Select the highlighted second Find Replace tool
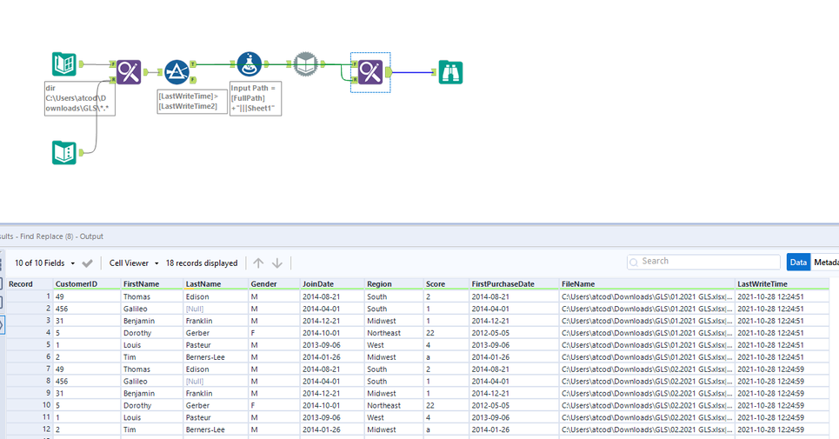 click(x=370, y=72)
